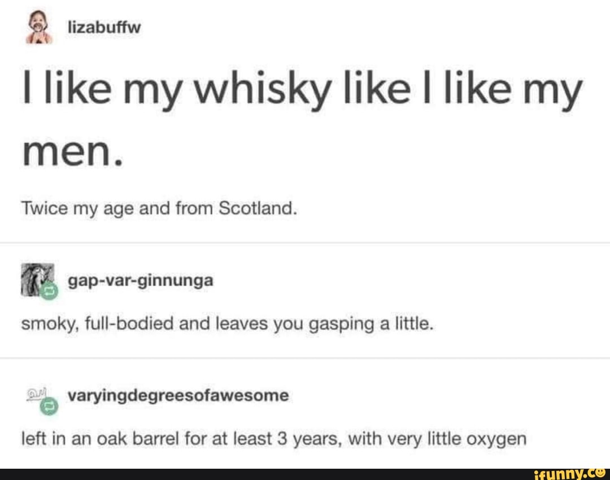Image resolution: width=610 pixels, height=480 pixels.
Task: Open varyingdegreesofawesome's small avatar image
Action: coord(37,394)
